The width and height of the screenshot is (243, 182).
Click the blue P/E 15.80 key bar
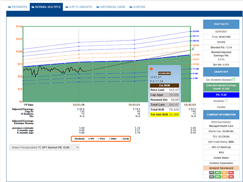pos(221,95)
